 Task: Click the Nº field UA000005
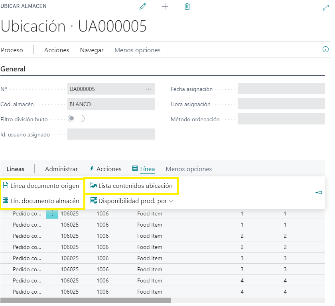[111, 89]
